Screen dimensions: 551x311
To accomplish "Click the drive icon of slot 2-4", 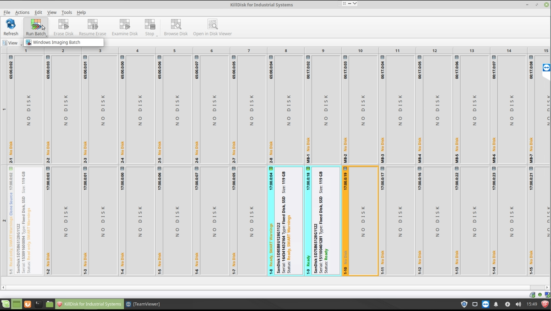I will 122,57.
